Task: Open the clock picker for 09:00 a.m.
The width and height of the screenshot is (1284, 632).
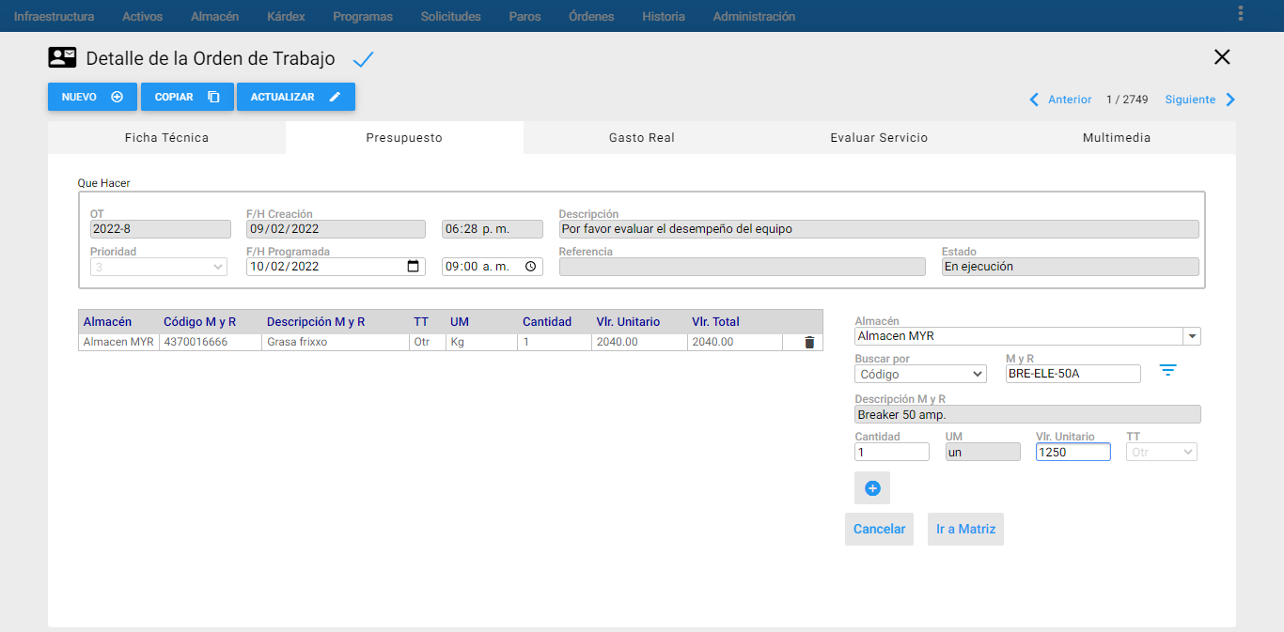Action: [531, 267]
